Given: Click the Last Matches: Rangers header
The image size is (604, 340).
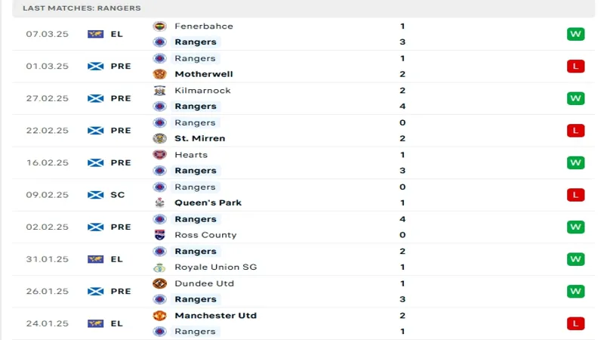Looking at the screenshot, I should click(82, 8).
